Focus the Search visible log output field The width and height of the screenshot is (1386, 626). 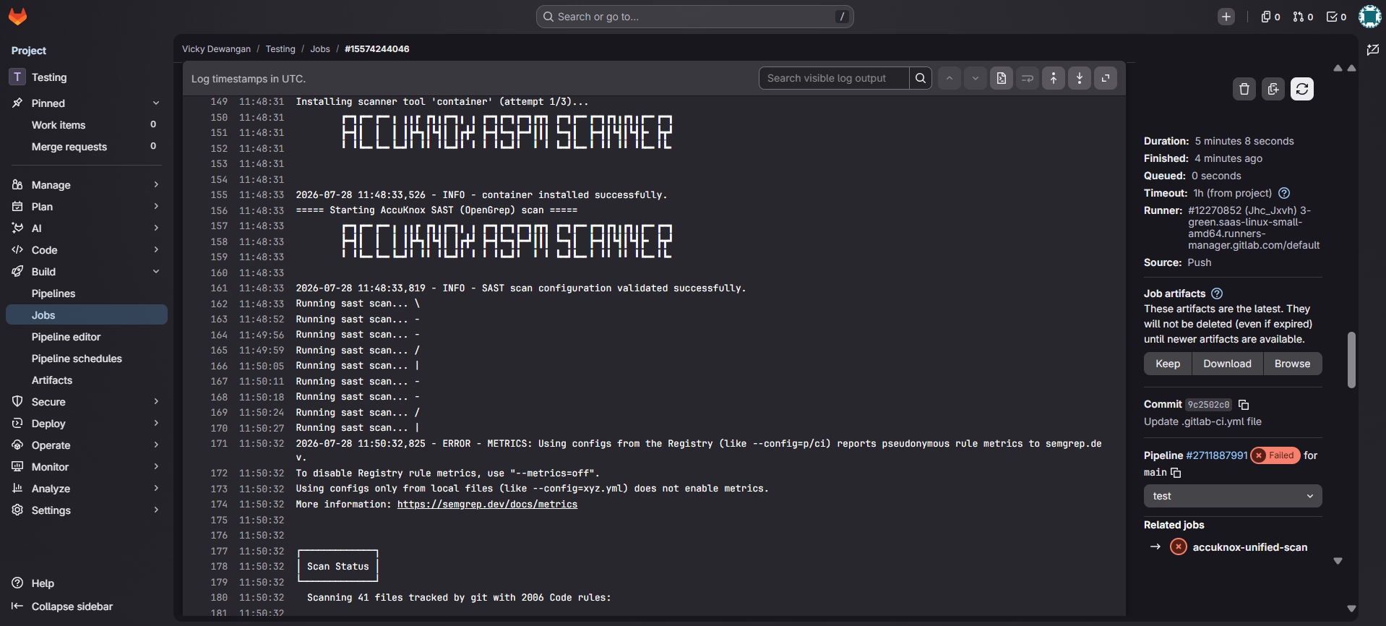point(834,78)
